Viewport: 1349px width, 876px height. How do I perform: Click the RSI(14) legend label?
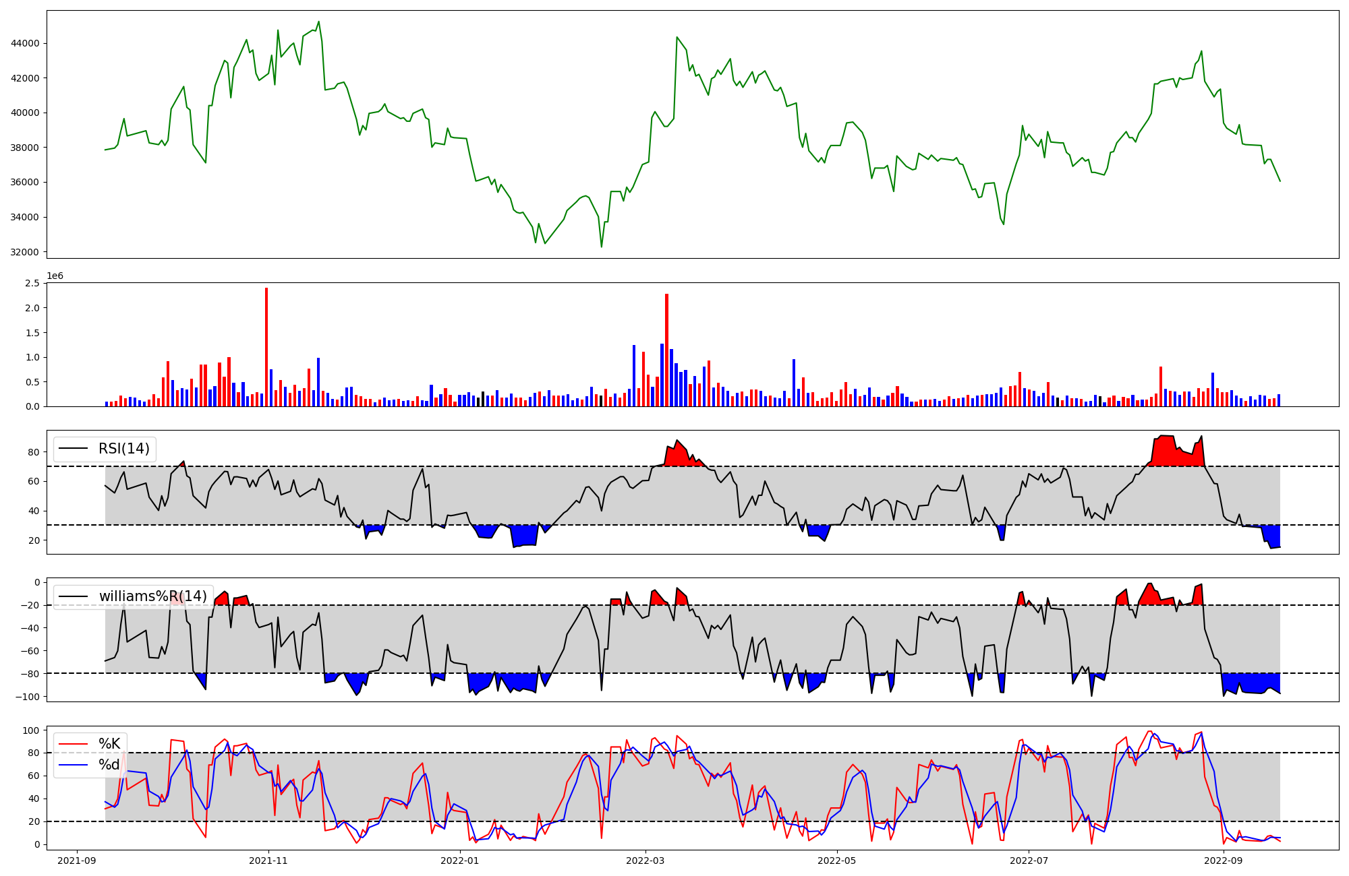click(x=124, y=449)
